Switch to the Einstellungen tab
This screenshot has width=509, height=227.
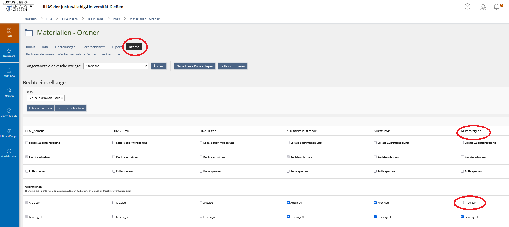65,47
